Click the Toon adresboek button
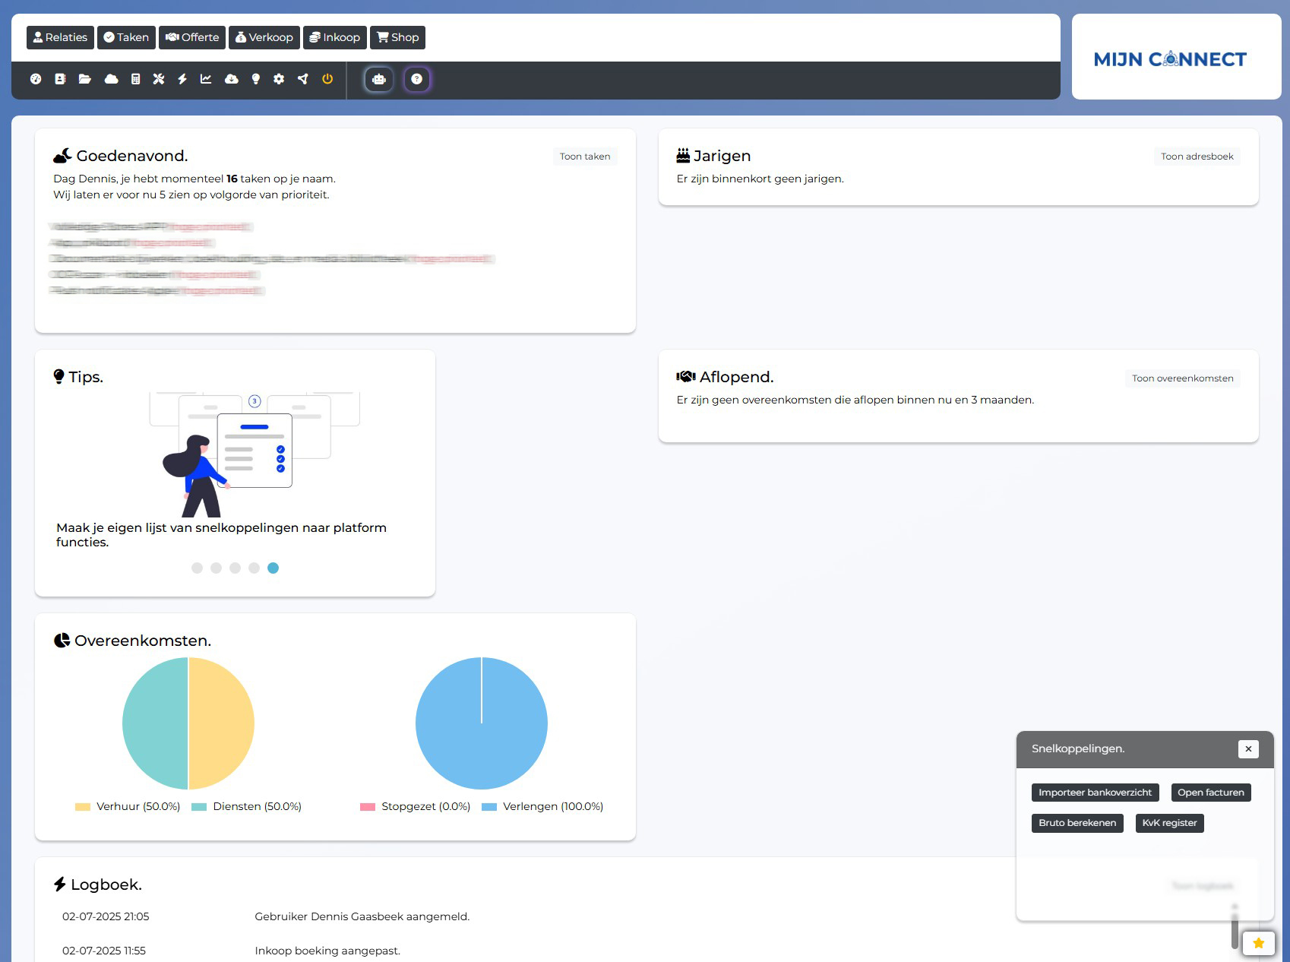This screenshot has height=962, width=1290. [x=1197, y=157]
